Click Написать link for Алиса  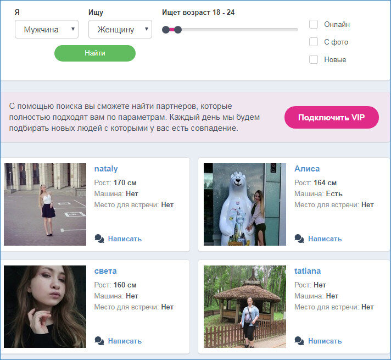pyautogui.click(x=325, y=239)
